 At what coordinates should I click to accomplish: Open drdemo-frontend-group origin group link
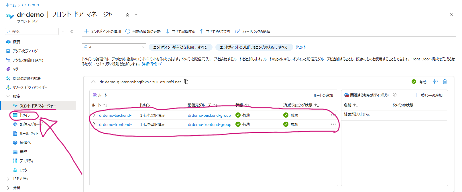(x=210, y=124)
